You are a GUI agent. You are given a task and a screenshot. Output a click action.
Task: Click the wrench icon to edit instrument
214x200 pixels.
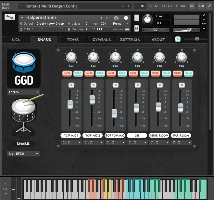click(x=10, y=18)
